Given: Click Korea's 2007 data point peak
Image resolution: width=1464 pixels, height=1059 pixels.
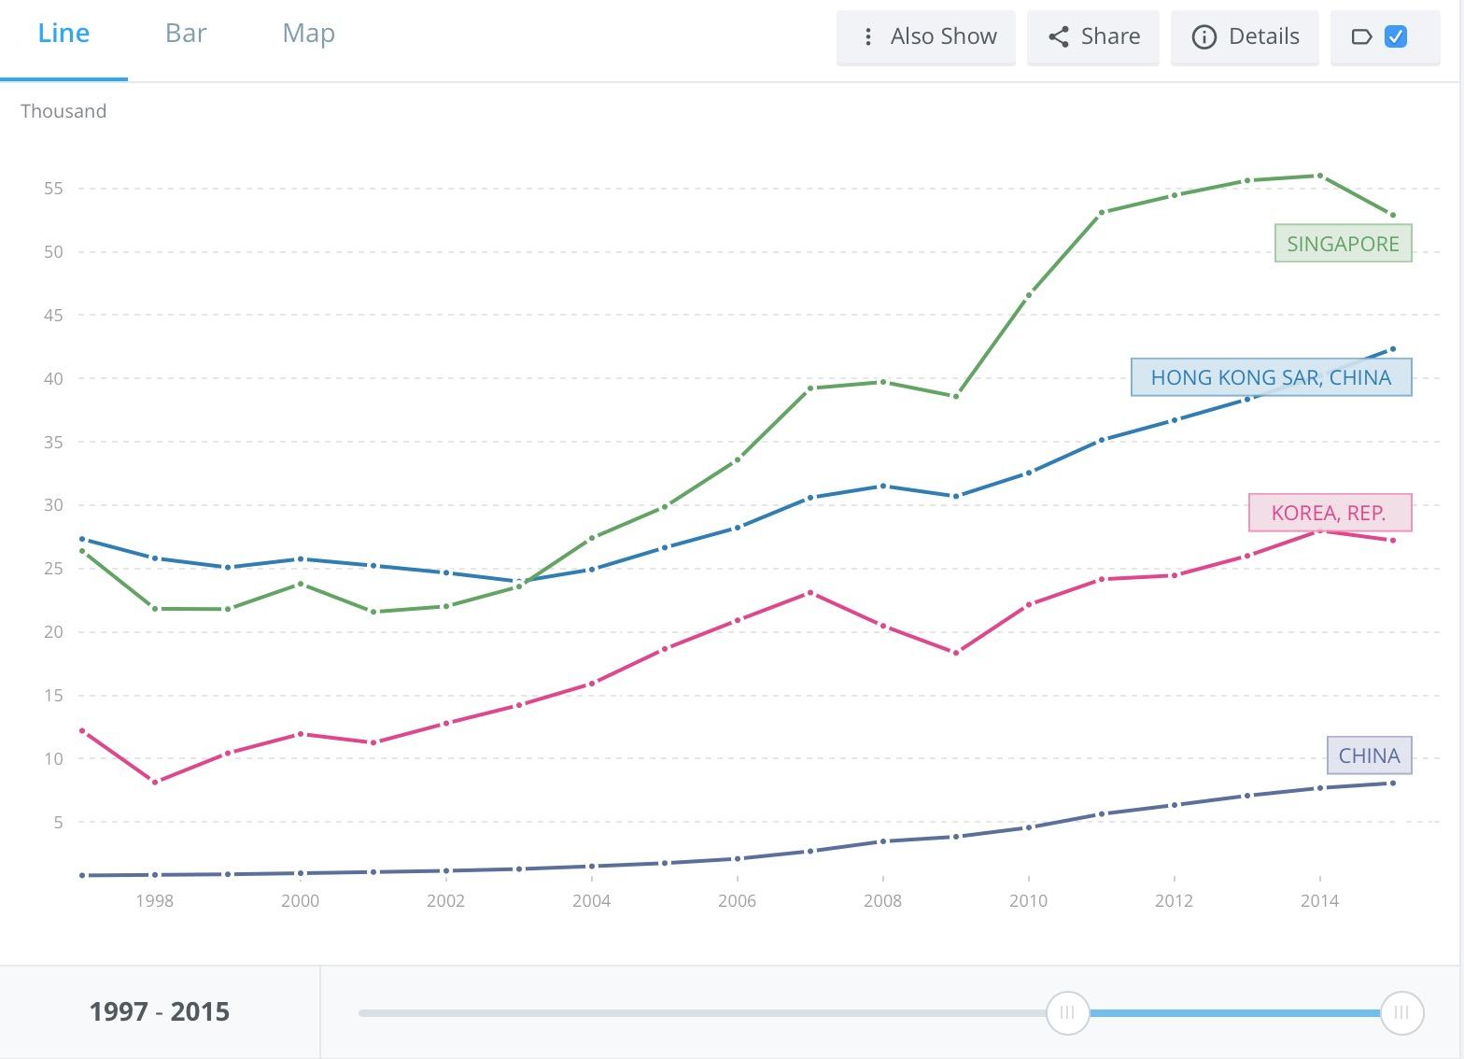Looking at the screenshot, I should 810,593.
